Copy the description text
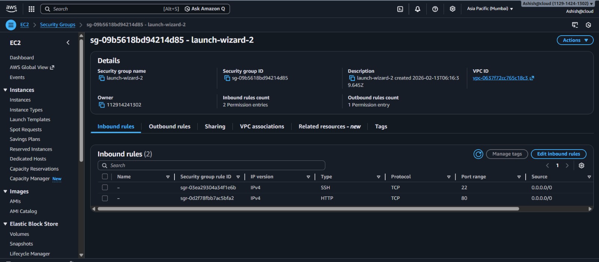Image resolution: width=599 pixels, height=262 pixels. [x=352, y=78]
